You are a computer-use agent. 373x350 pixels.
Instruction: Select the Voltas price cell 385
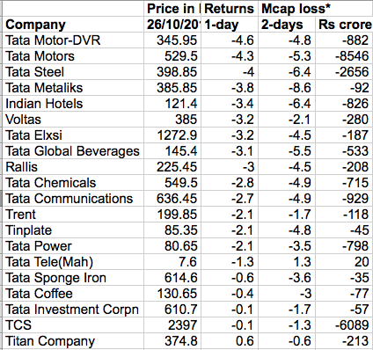pyautogui.click(x=172, y=120)
